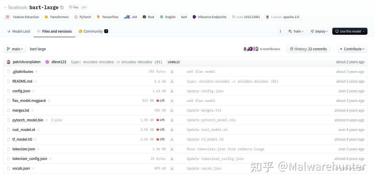This screenshot has height=182, width=375.
Task: Expand the Train dropdown
Action: [296, 31]
